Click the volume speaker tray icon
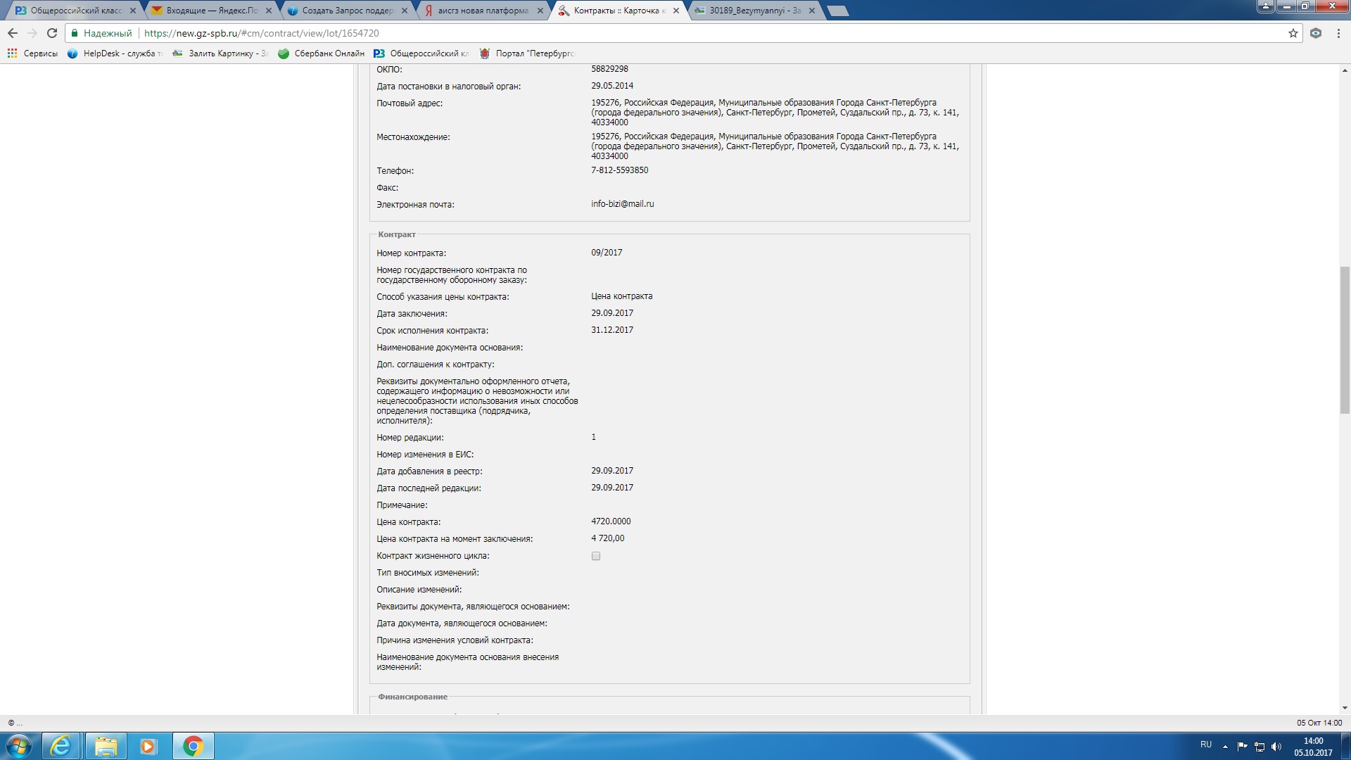Viewport: 1351px width, 760px height. tap(1276, 747)
